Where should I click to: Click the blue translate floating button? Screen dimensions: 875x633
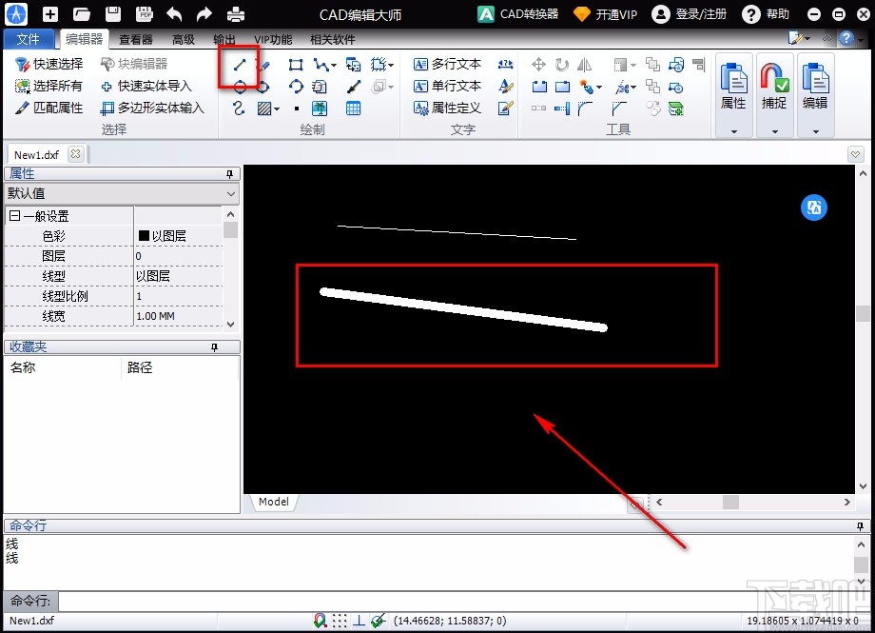[x=813, y=208]
